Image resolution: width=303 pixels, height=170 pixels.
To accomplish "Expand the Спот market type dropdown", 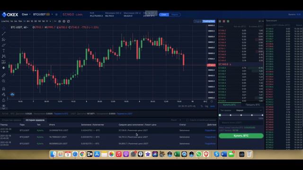I will (x=26, y=15).
